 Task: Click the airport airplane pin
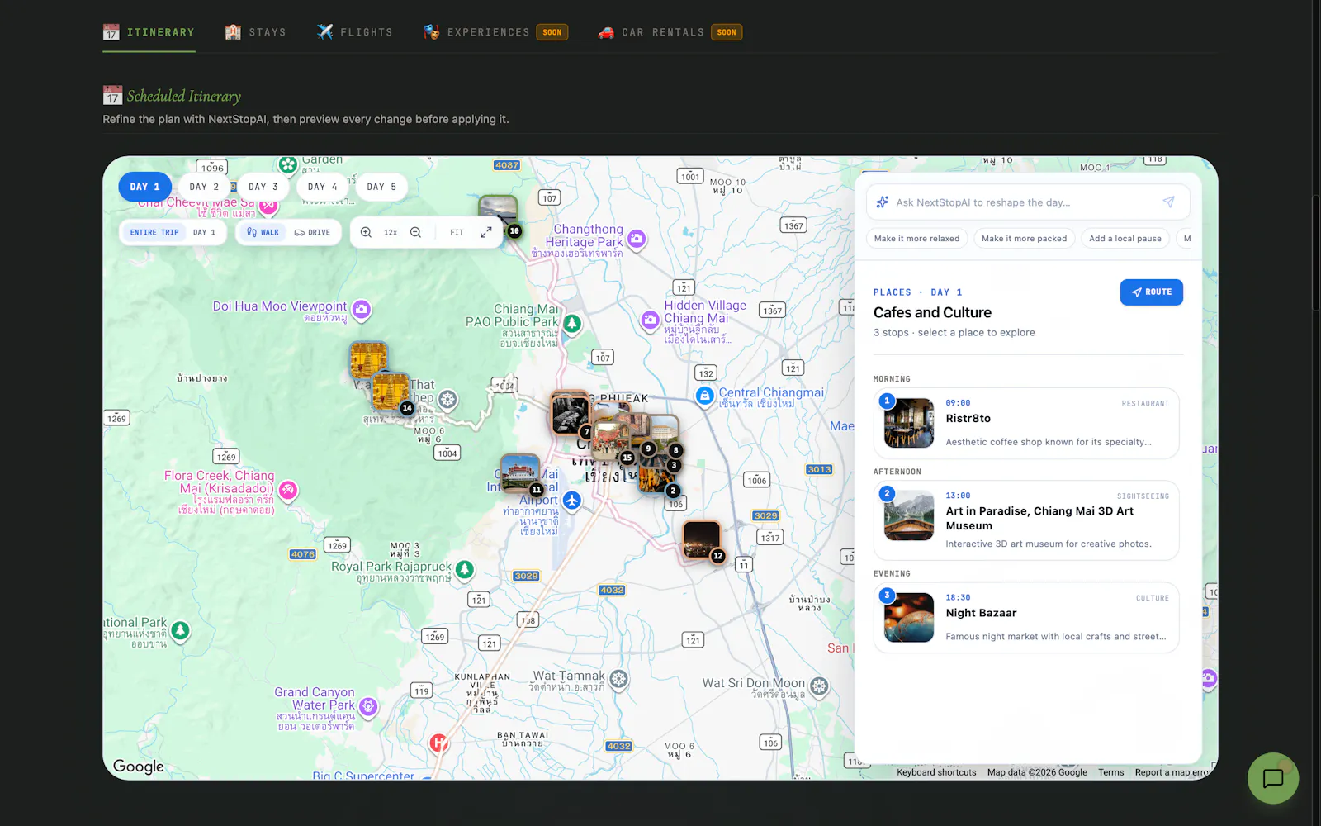click(571, 501)
